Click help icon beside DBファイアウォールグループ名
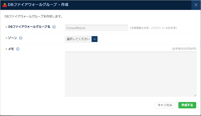This screenshot has height=116, width=201. point(54,27)
